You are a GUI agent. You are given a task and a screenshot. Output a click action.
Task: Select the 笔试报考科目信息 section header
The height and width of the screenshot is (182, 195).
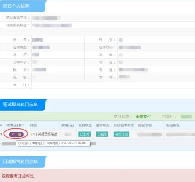[23, 105]
